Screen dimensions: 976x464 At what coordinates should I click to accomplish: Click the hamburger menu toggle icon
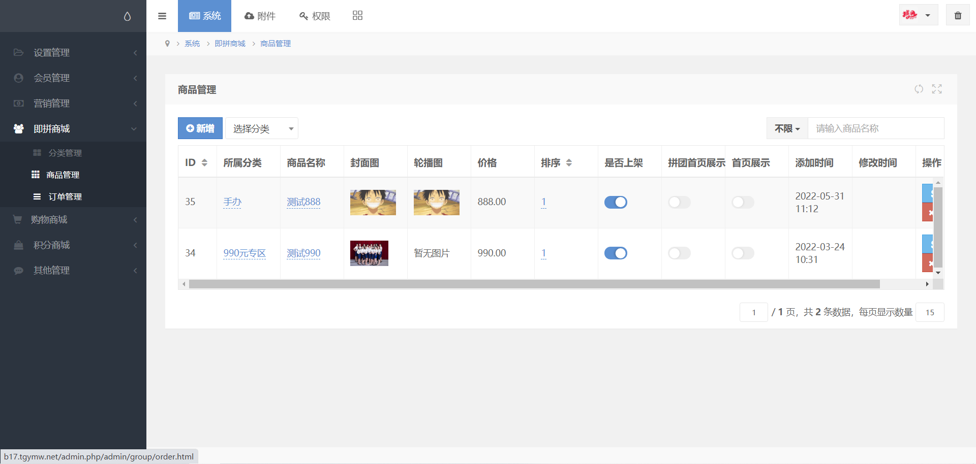click(x=162, y=16)
